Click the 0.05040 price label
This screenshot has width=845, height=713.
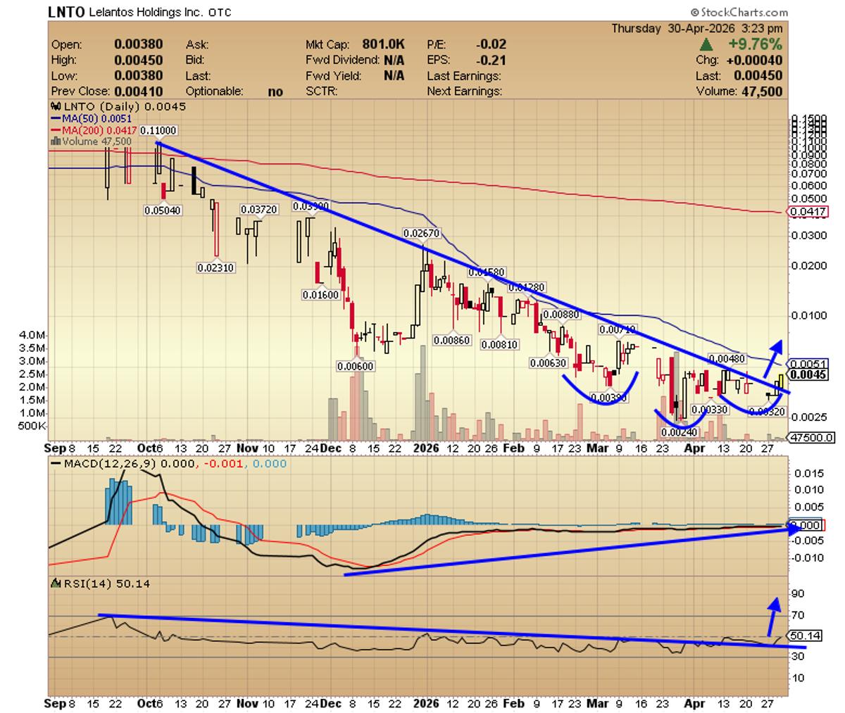[163, 210]
